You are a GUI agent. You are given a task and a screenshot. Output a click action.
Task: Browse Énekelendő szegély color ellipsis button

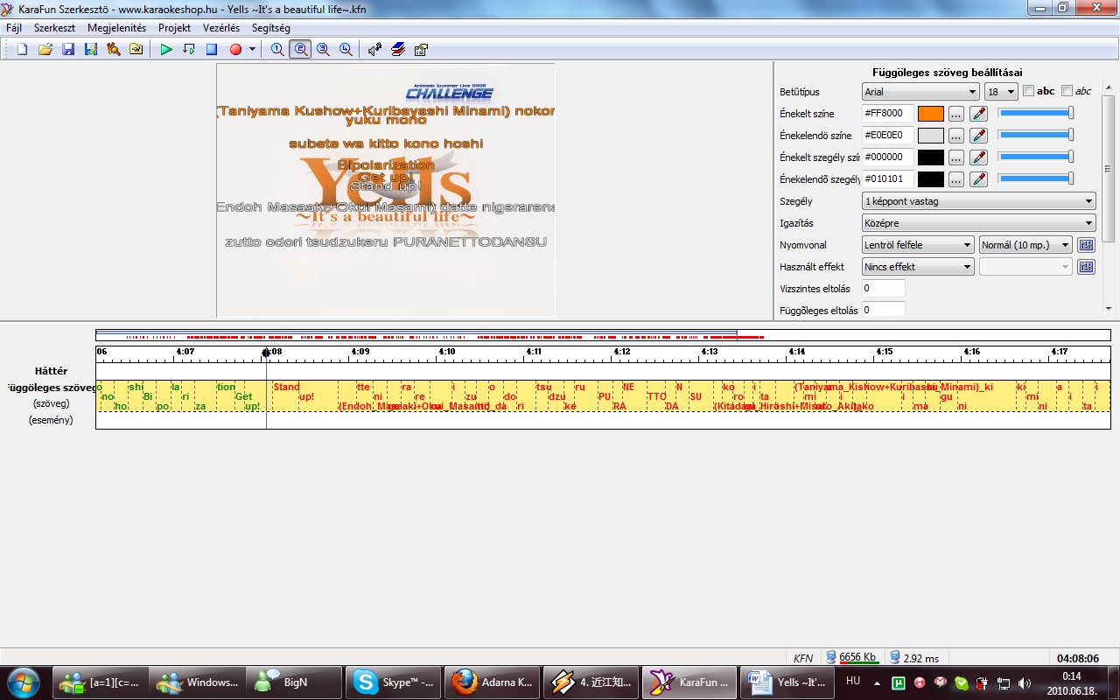[x=956, y=179]
